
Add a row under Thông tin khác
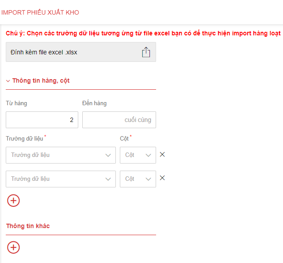coord(14,247)
